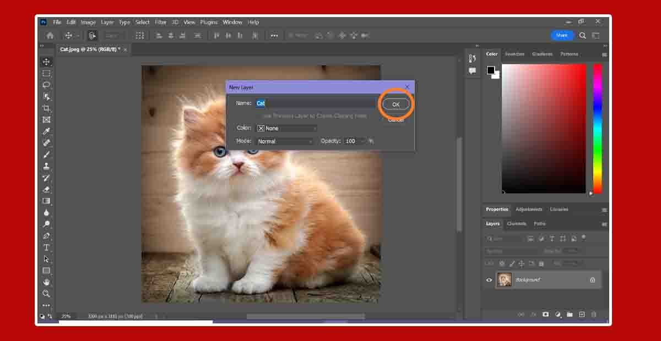Select the Blur tool
Image resolution: width=661 pixels, height=341 pixels.
[46, 212]
